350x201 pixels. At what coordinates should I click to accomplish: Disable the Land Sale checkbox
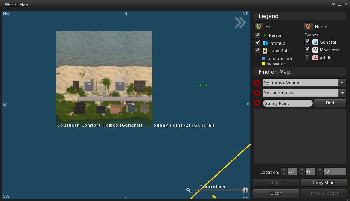click(x=258, y=50)
